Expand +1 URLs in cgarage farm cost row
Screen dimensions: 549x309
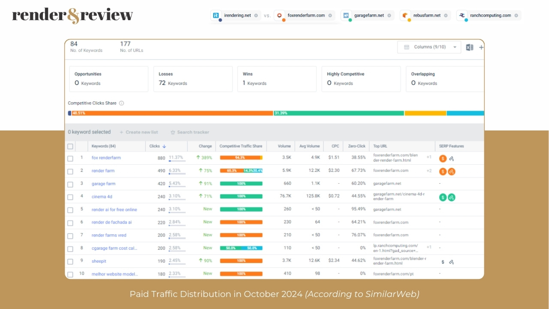pyautogui.click(x=429, y=247)
